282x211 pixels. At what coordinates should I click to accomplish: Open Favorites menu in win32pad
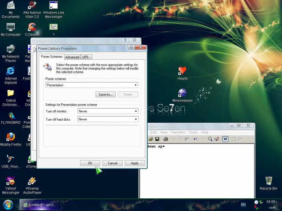(178, 132)
